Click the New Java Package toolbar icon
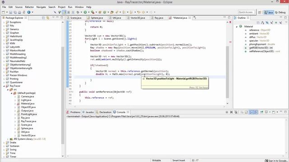 [100, 12]
